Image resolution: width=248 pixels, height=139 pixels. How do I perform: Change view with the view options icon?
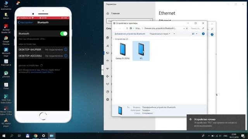[193, 34]
